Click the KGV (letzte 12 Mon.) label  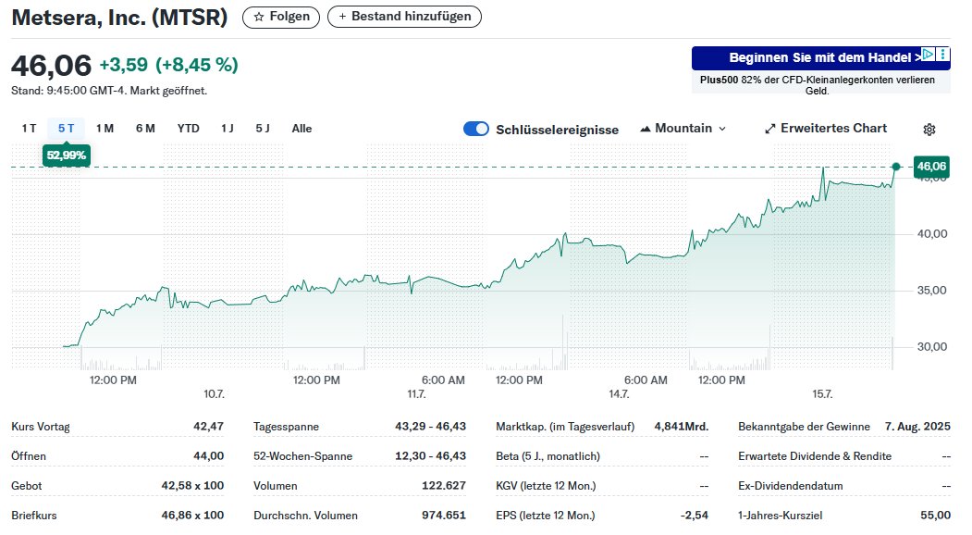[x=546, y=486]
